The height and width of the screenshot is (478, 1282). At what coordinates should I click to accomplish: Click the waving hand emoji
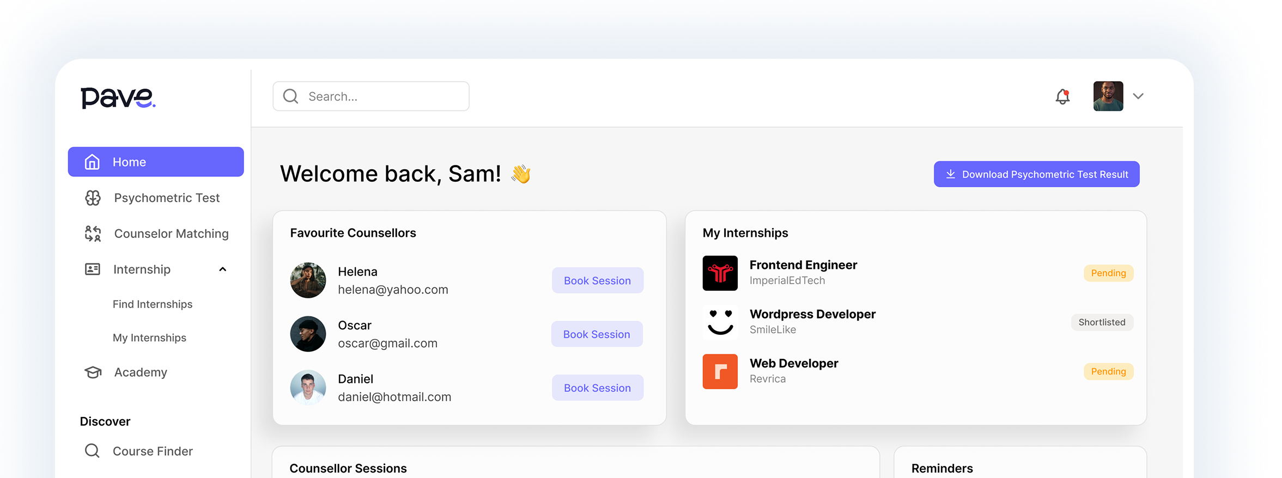click(x=521, y=174)
